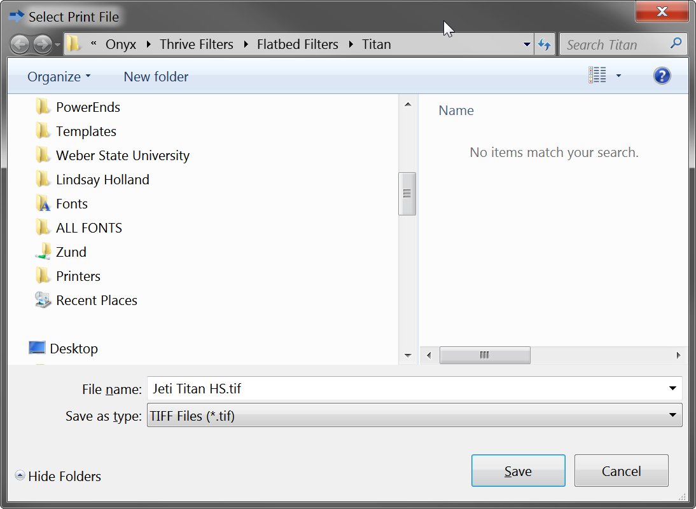The height and width of the screenshot is (509, 696).
Task: Click the blue arrow title bar icon
Action: coord(17,17)
